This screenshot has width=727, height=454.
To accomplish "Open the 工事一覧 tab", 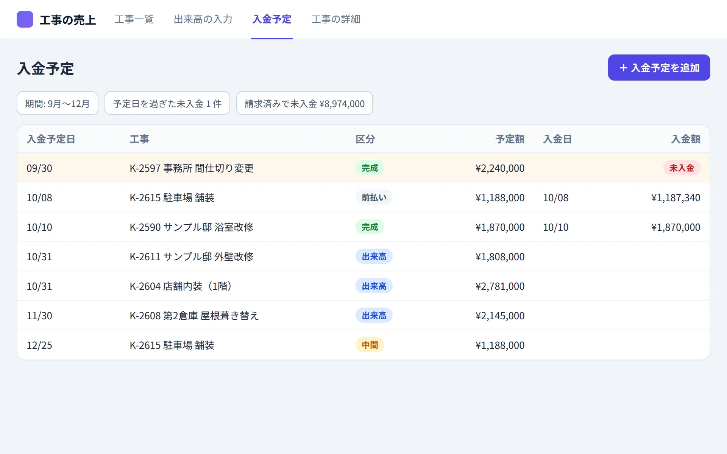I will (x=134, y=19).
